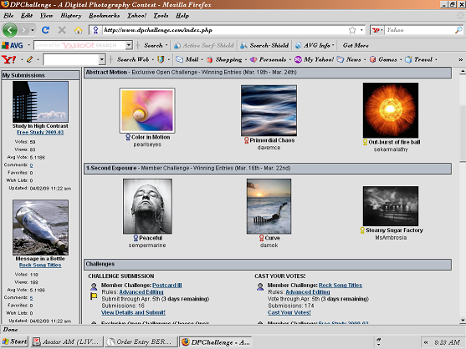
Task: Open the Help menu
Action: coord(182,15)
